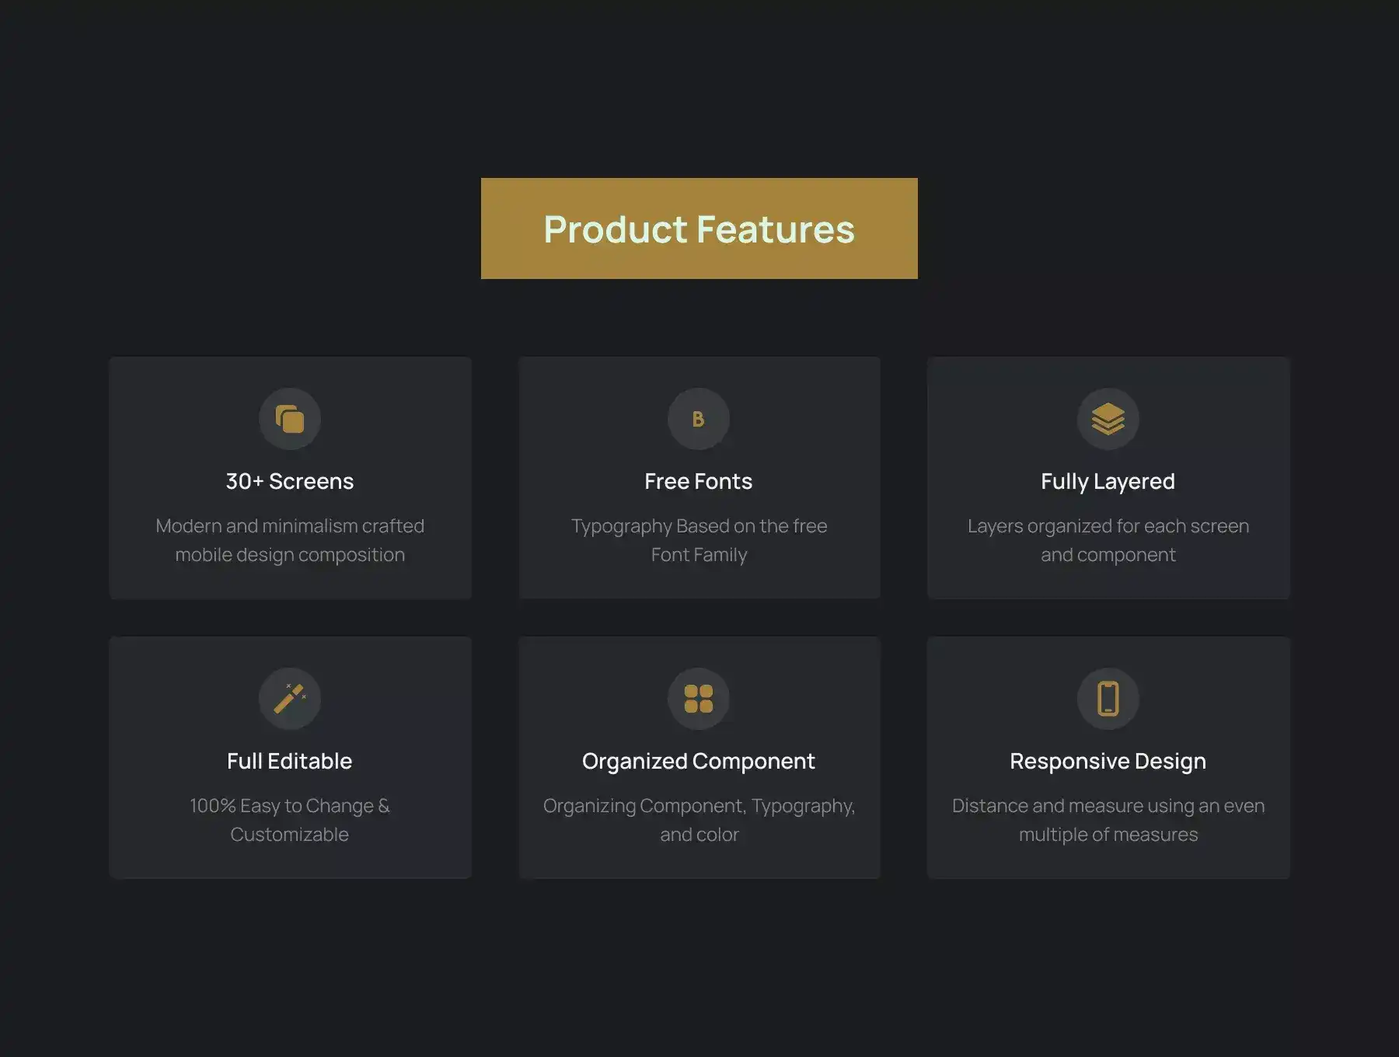Click the stacked layers icon
This screenshot has height=1057, width=1399.
click(1108, 419)
